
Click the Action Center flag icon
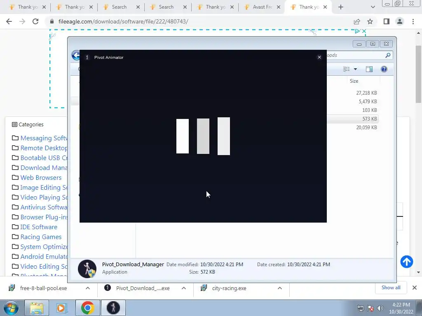370,308
